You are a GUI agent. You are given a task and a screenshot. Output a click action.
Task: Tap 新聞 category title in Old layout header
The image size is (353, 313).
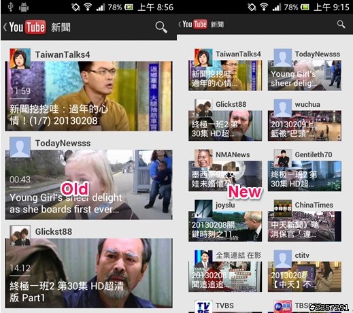point(61,27)
